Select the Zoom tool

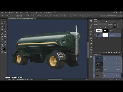pyautogui.click(x=5, y=44)
